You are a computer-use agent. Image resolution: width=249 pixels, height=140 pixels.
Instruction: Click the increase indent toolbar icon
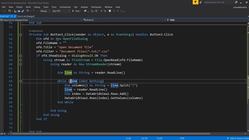point(105,11)
